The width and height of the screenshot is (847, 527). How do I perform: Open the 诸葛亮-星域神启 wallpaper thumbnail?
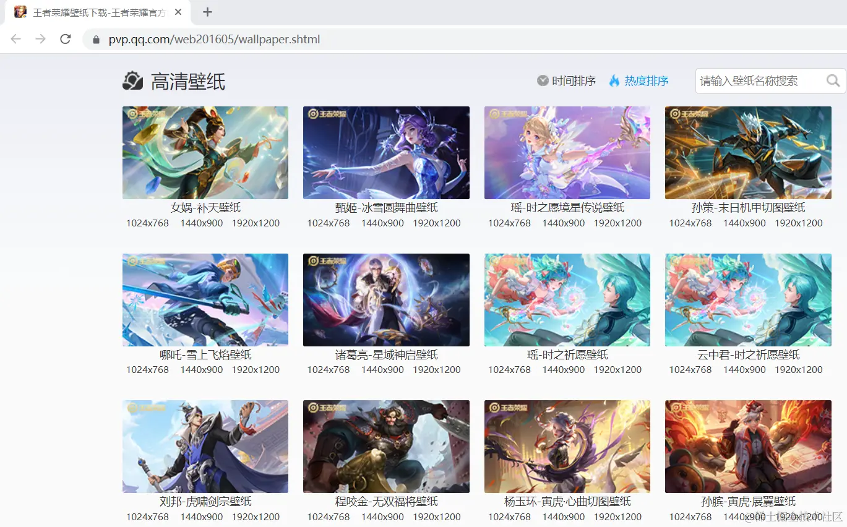[x=386, y=300]
